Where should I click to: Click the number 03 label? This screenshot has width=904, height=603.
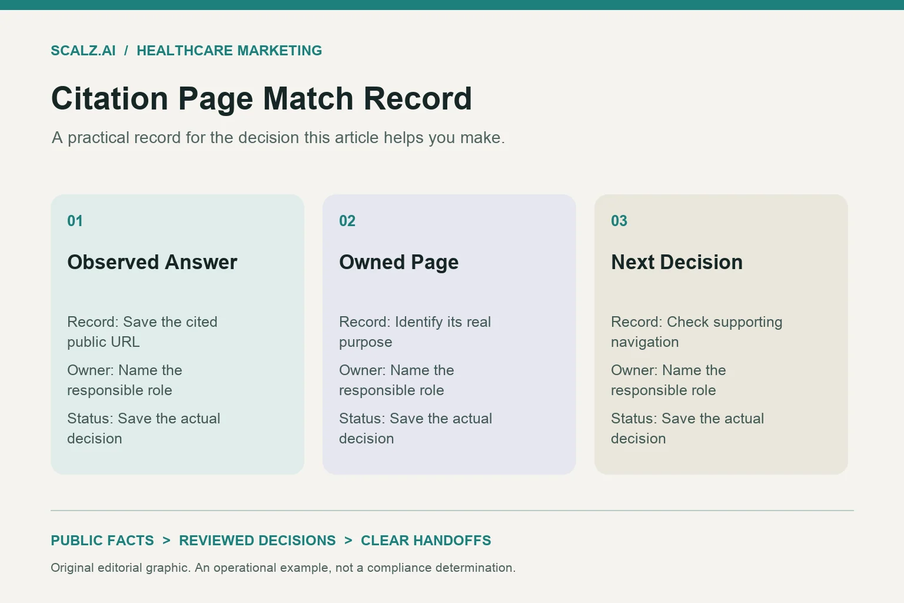pos(619,221)
